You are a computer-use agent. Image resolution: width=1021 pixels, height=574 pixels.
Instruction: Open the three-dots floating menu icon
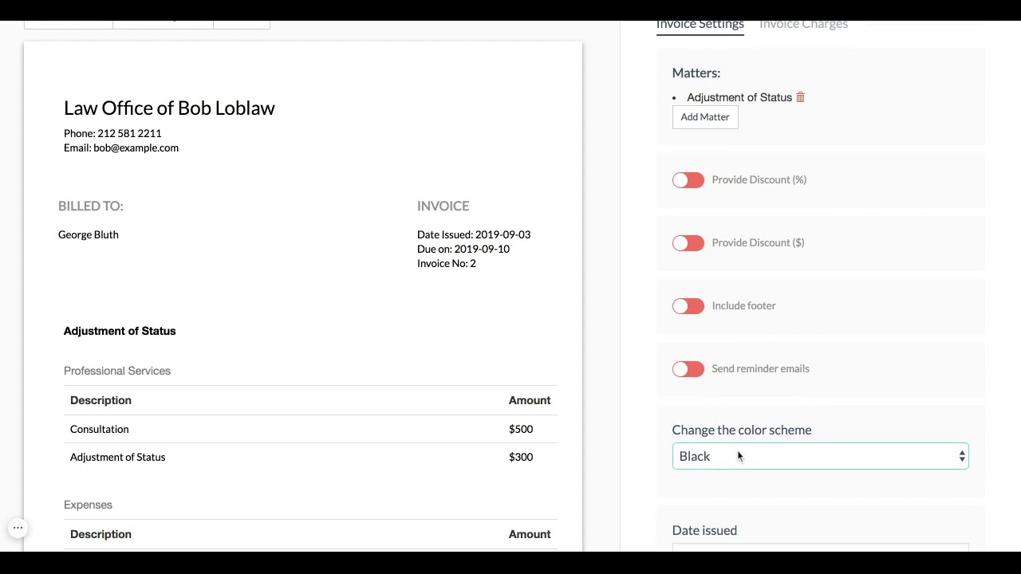click(x=18, y=528)
